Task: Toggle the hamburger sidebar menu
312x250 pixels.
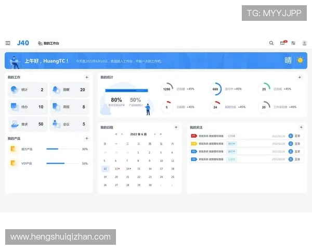Action: pyautogui.click(x=8, y=43)
